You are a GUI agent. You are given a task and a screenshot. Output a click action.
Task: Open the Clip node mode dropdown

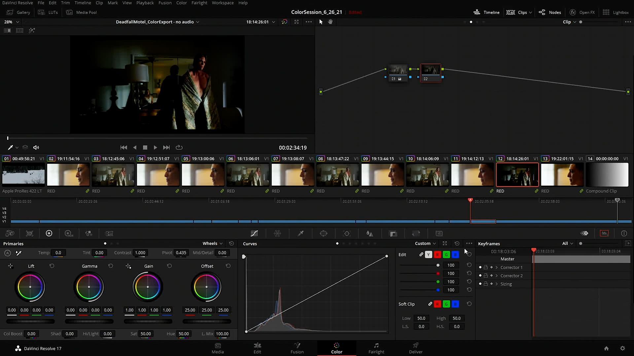point(570,22)
